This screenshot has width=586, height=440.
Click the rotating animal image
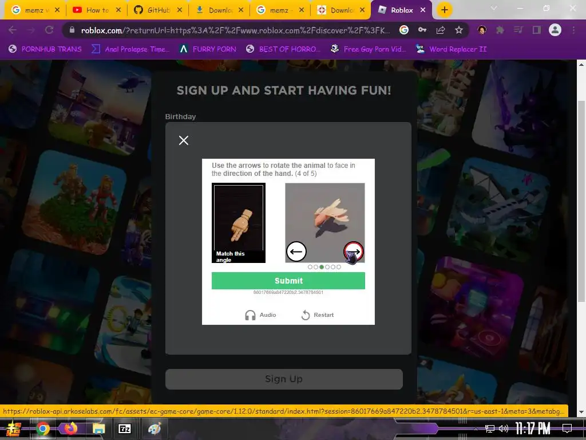tap(325, 223)
